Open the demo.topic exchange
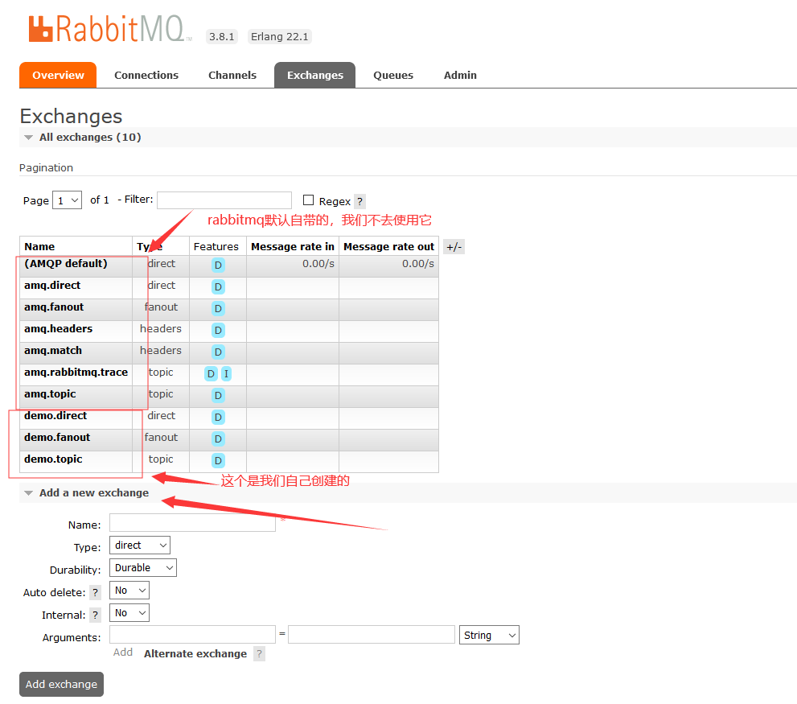Image resolution: width=797 pixels, height=704 pixels. (x=53, y=459)
